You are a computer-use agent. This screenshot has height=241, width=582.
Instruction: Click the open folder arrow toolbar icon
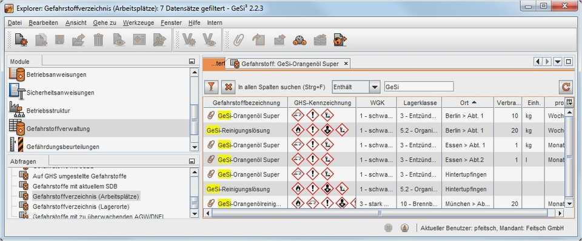point(79,40)
